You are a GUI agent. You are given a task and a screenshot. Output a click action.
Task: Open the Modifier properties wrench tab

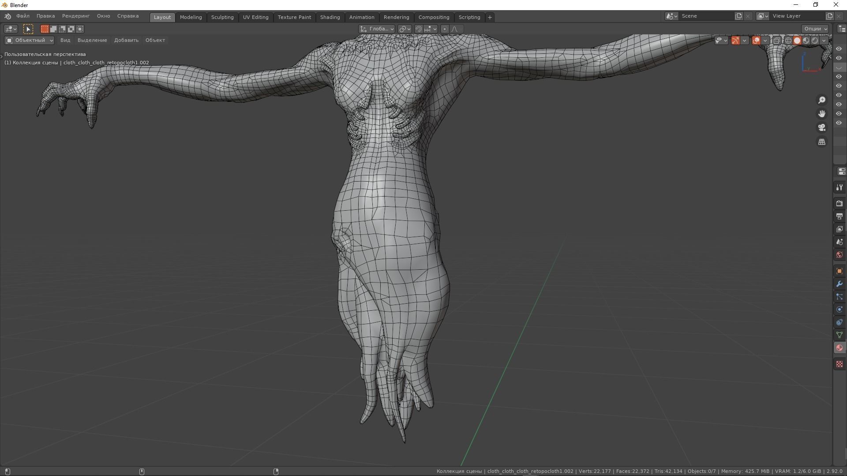[839, 284]
